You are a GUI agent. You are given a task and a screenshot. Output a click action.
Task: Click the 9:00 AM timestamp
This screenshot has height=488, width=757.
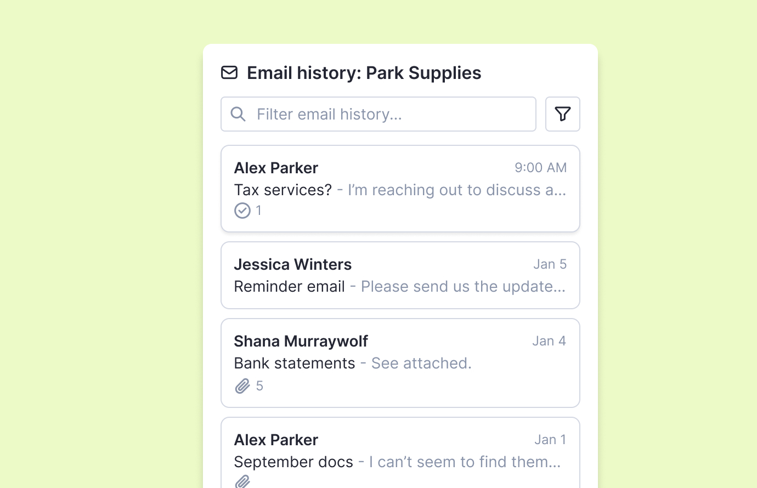tap(540, 168)
